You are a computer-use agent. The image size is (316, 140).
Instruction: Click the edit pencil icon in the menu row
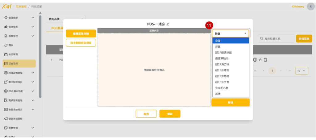(x=260, y=60)
